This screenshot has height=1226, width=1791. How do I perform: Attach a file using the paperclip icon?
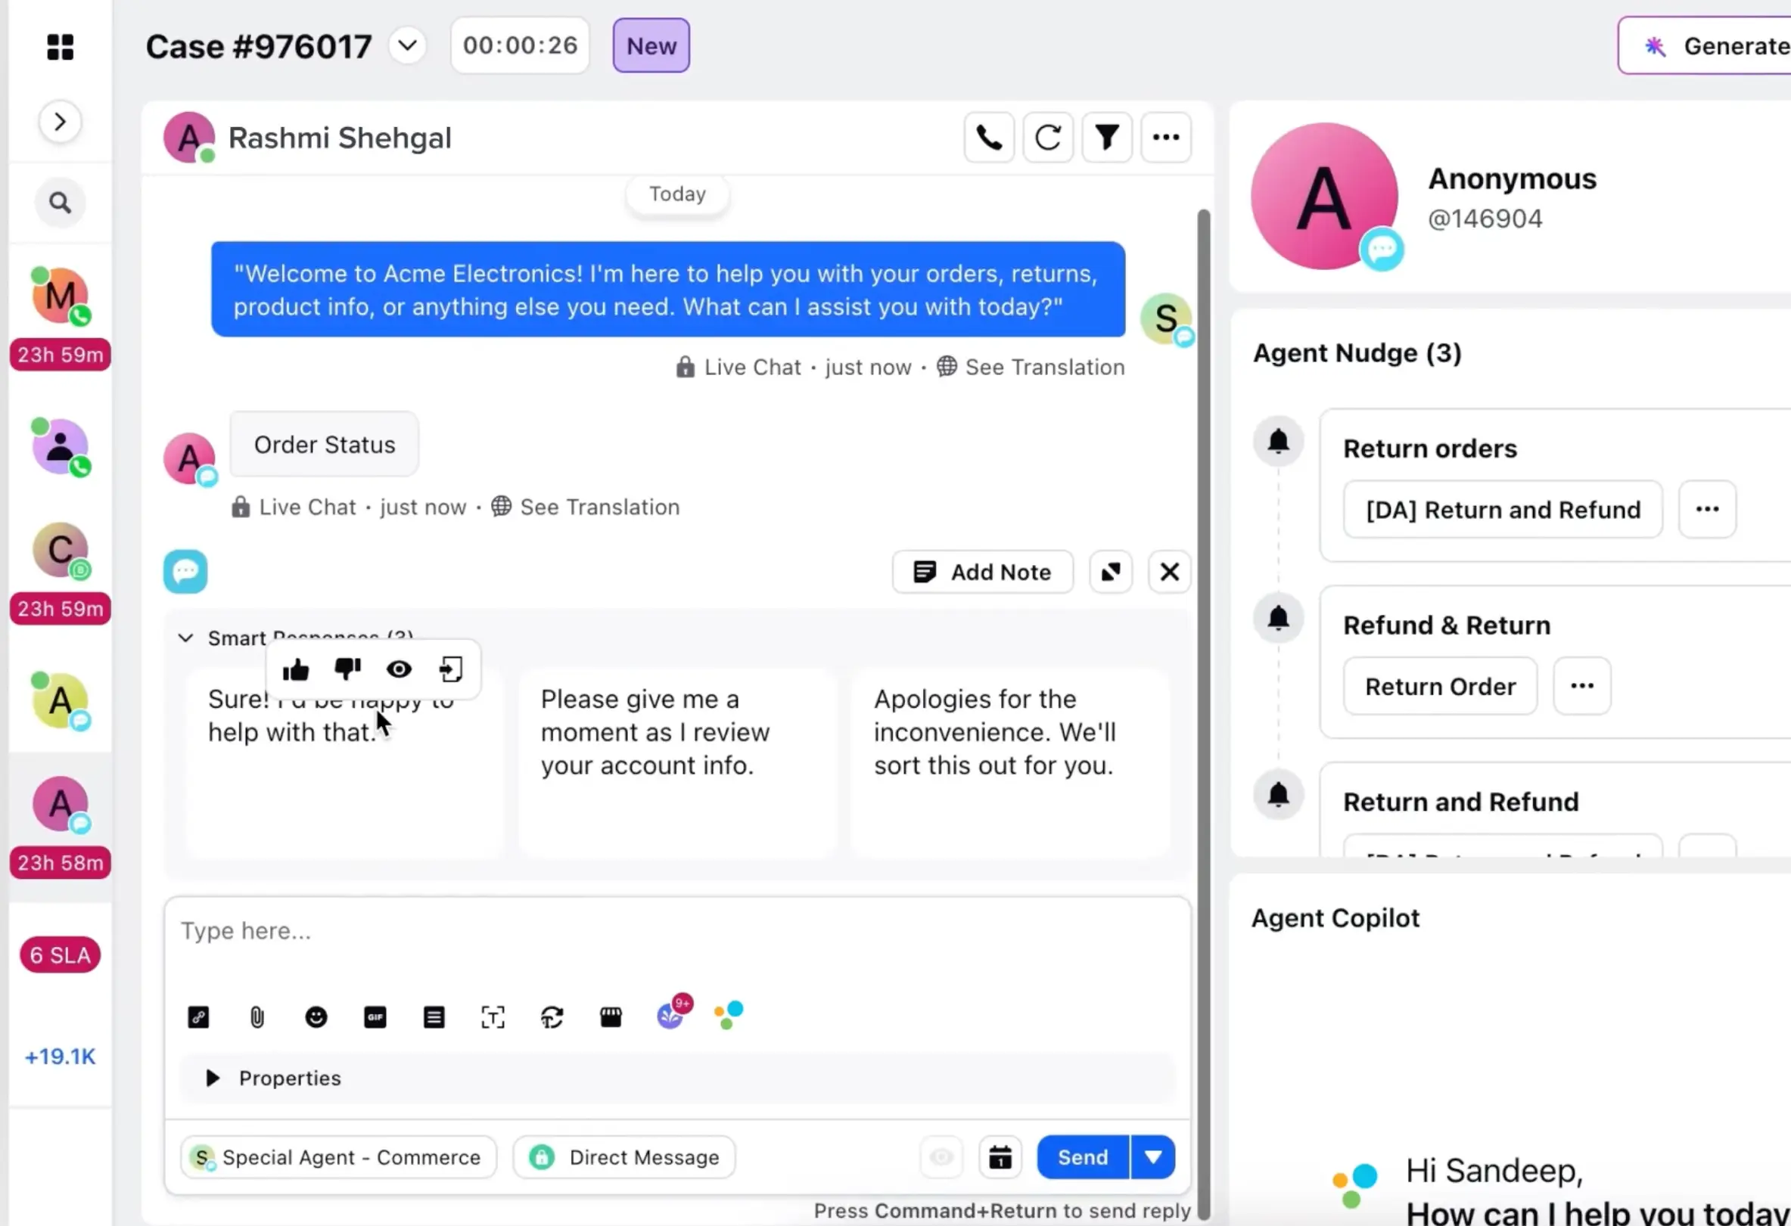click(257, 1016)
